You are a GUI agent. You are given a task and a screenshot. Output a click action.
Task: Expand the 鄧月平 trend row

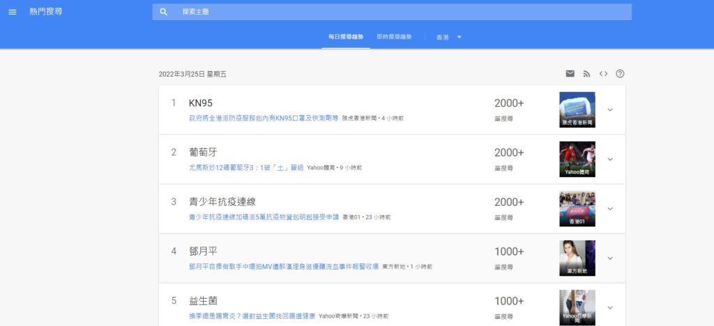click(x=610, y=258)
